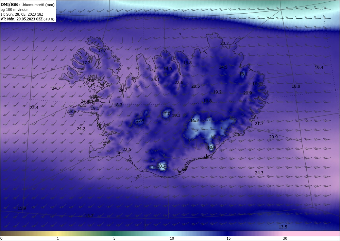Click the map value 14.5

(223, 67)
